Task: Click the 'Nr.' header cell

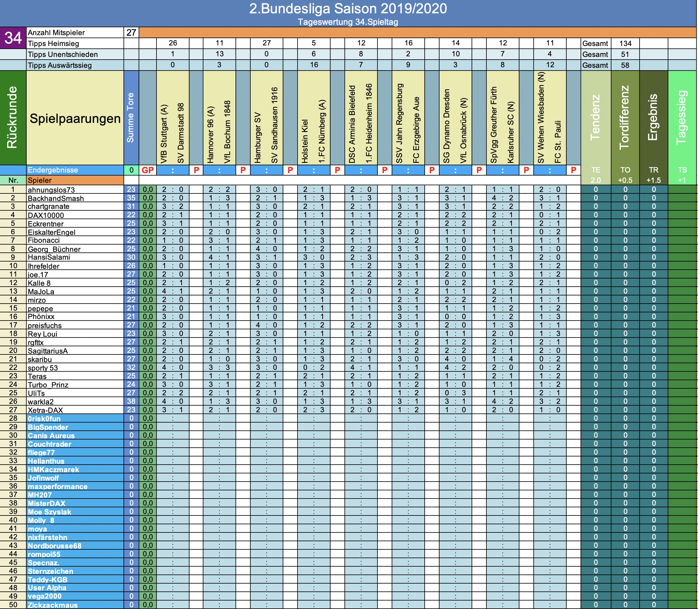Action: [13, 180]
